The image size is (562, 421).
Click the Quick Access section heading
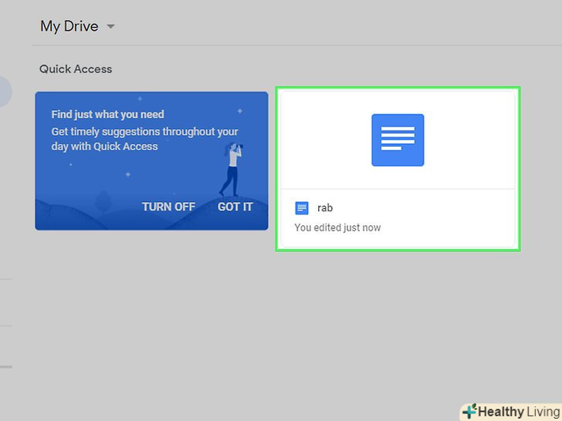pyautogui.click(x=76, y=69)
